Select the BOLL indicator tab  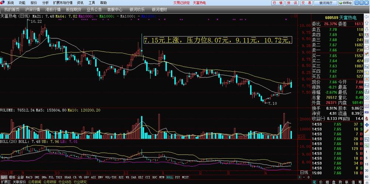[x=170, y=177]
